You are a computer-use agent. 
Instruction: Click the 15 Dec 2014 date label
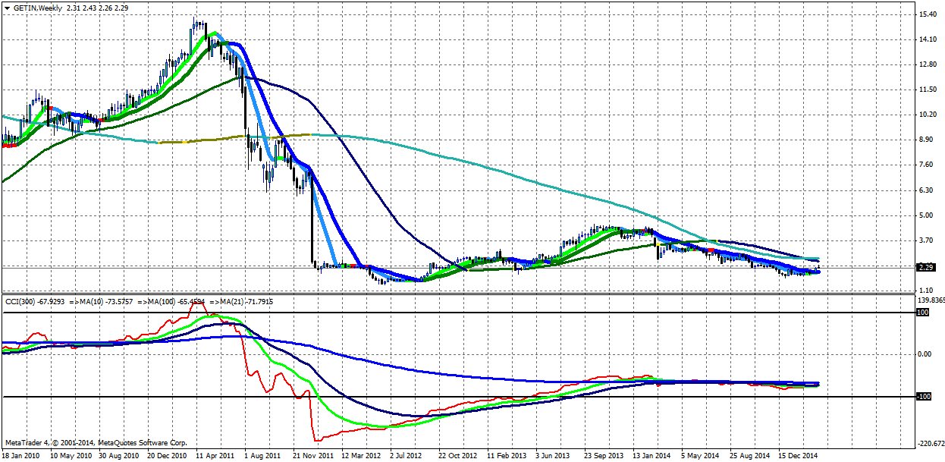(x=798, y=455)
